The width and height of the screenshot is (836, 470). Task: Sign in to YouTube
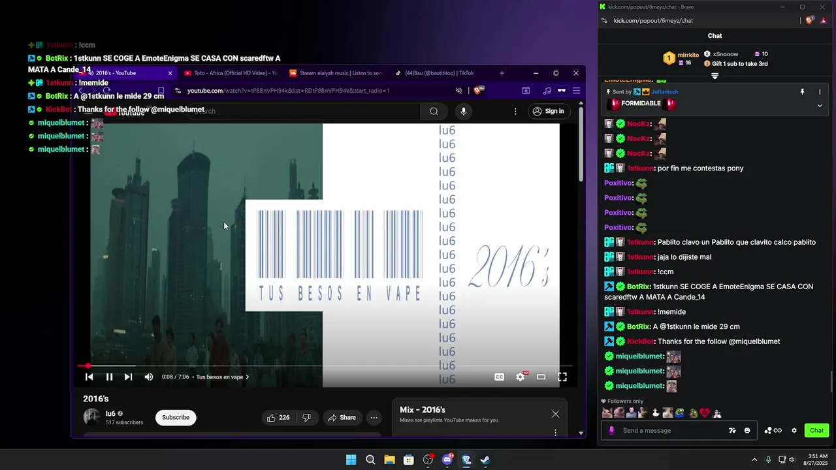click(x=548, y=111)
